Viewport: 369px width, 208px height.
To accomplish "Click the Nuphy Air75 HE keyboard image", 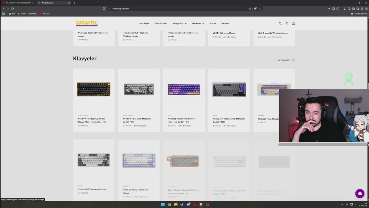I will coord(229,90).
